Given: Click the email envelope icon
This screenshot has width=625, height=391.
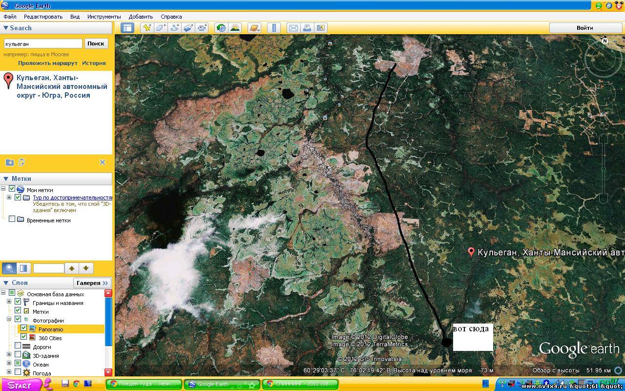Looking at the screenshot, I should [293, 28].
